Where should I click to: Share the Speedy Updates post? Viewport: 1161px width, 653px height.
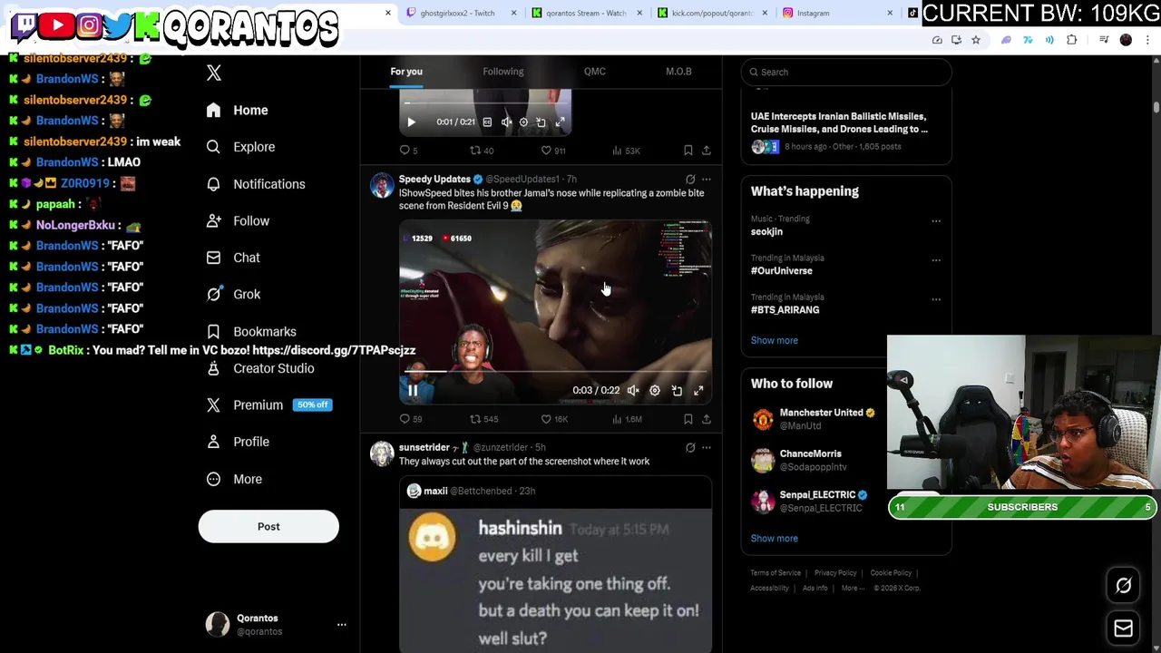click(x=706, y=419)
